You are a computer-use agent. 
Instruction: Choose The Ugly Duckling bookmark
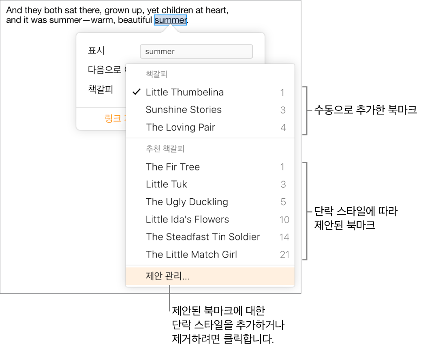coord(187,202)
